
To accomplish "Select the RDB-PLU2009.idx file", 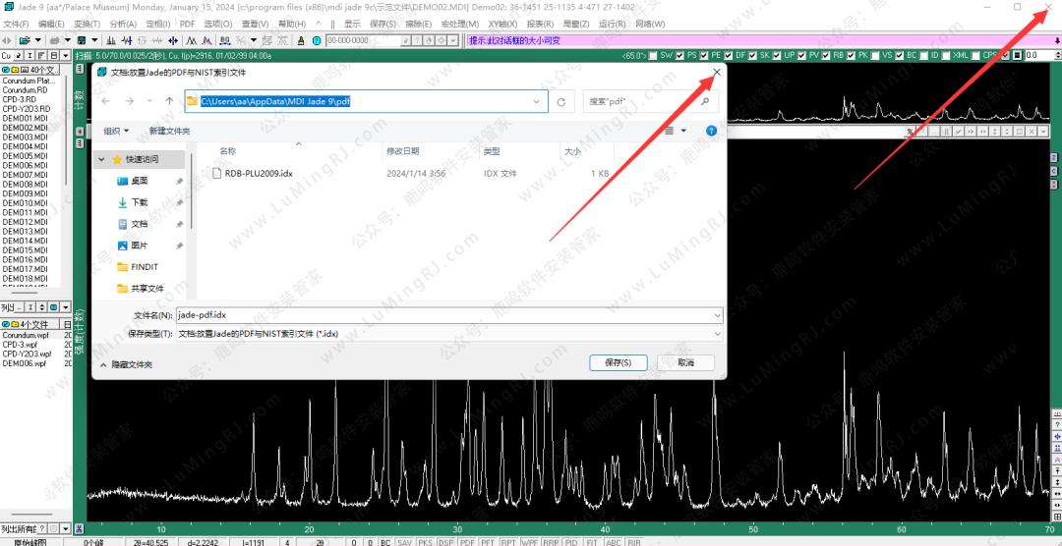I will click(x=259, y=174).
